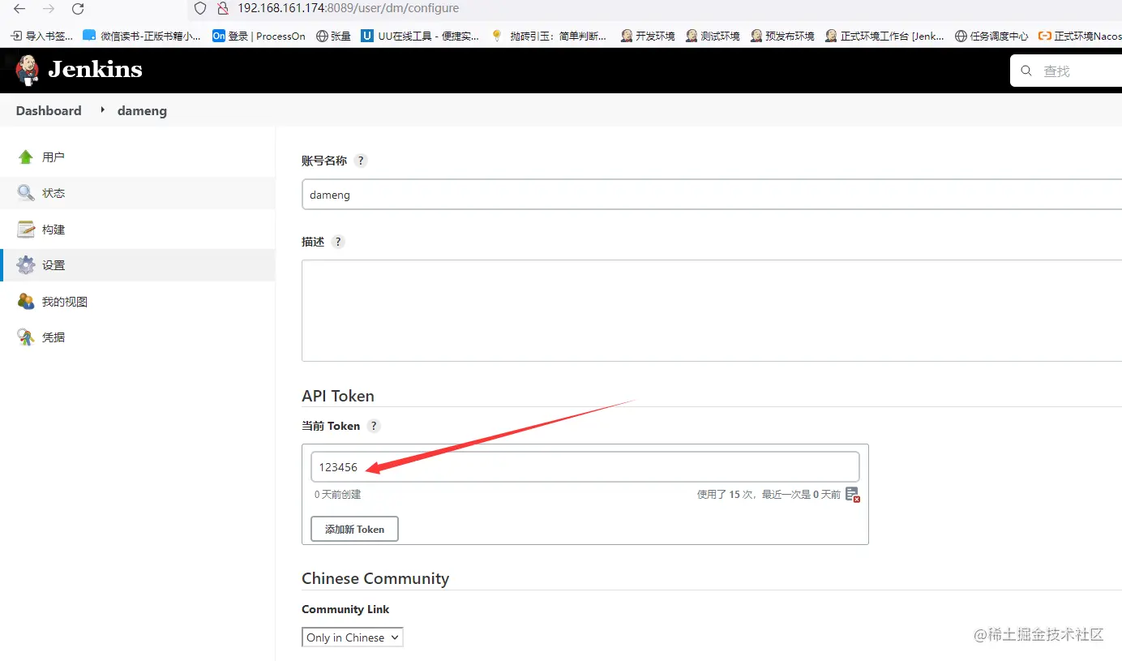Show help for 账号名称
This screenshot has height=661, width=1122.
click(x=361, y=161)
